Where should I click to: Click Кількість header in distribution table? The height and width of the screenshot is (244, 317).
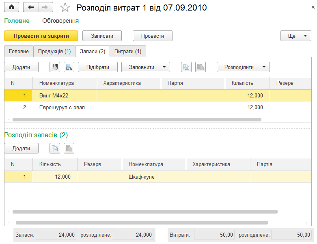click(x=55, y=164)
